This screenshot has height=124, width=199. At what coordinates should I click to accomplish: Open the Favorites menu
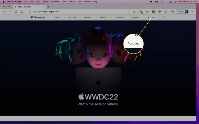(x=55, y=2)
